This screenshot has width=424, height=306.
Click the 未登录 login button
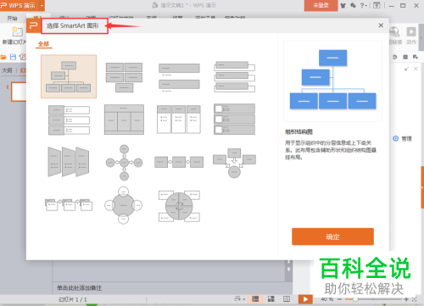[x=321, y=5]
